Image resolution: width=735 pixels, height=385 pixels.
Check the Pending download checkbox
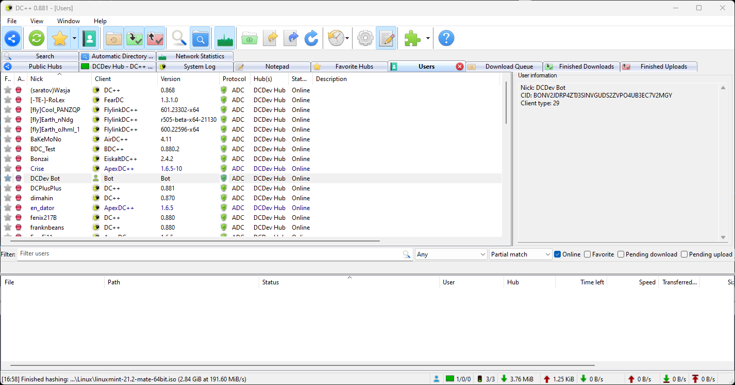point(621,254)
